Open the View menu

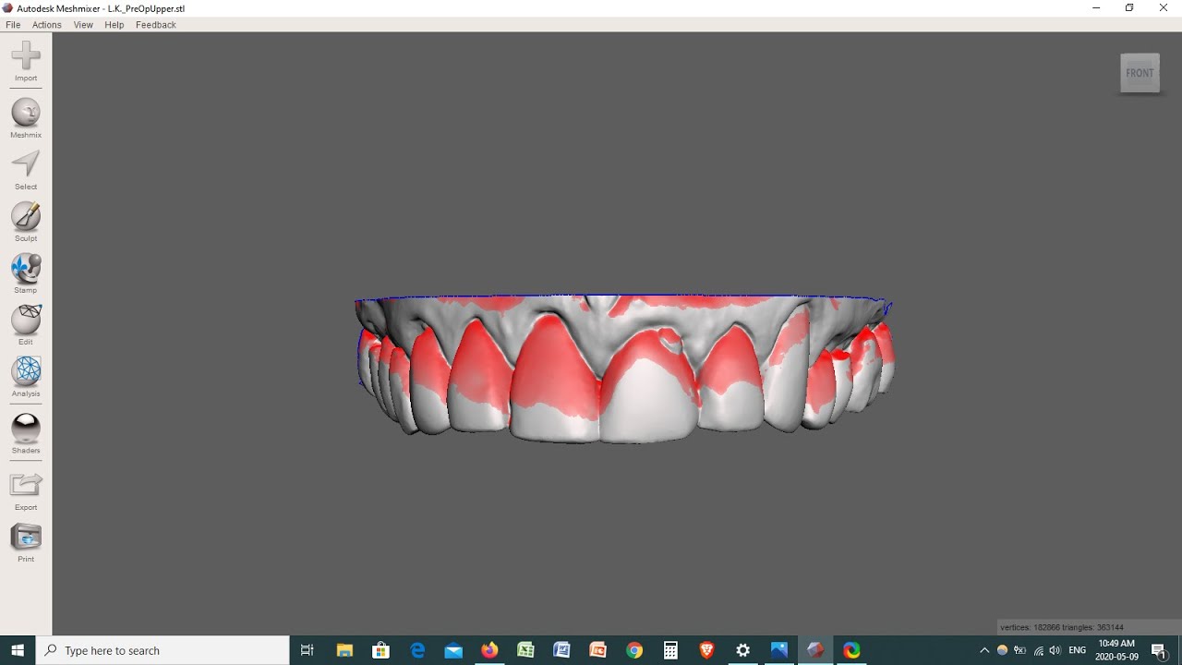[83, 25]
